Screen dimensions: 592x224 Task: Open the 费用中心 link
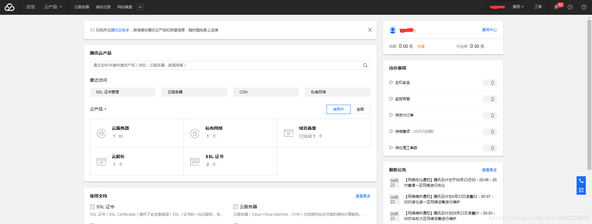click(x=489, y=30)
